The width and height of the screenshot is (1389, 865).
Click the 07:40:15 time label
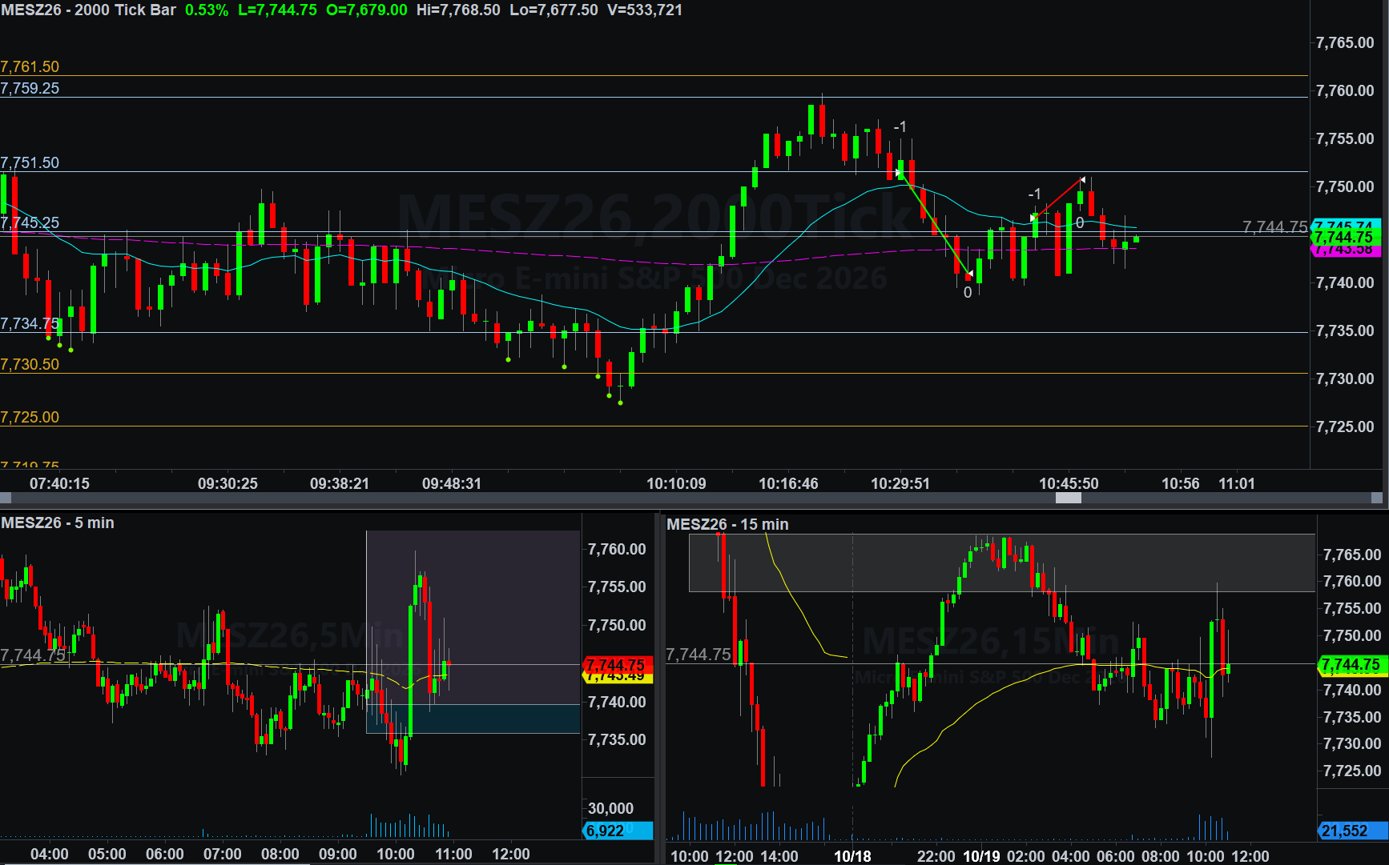point(59,483)
